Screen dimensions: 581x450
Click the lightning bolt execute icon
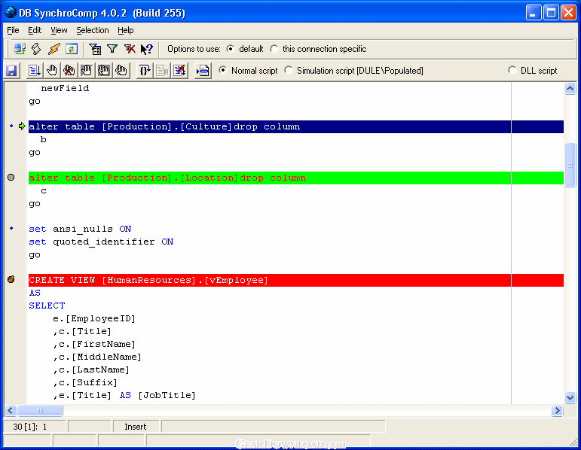(54, 49)
